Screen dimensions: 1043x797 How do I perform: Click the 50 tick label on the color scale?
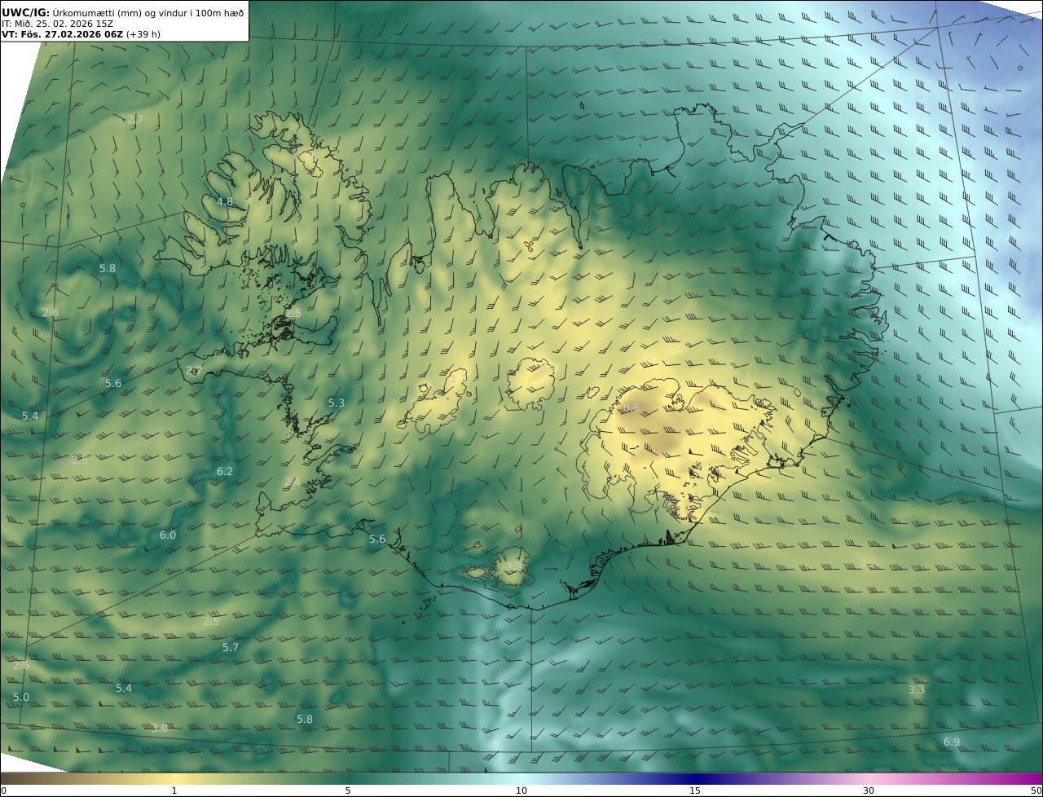pyautogui.click(x=1036, y=790)
